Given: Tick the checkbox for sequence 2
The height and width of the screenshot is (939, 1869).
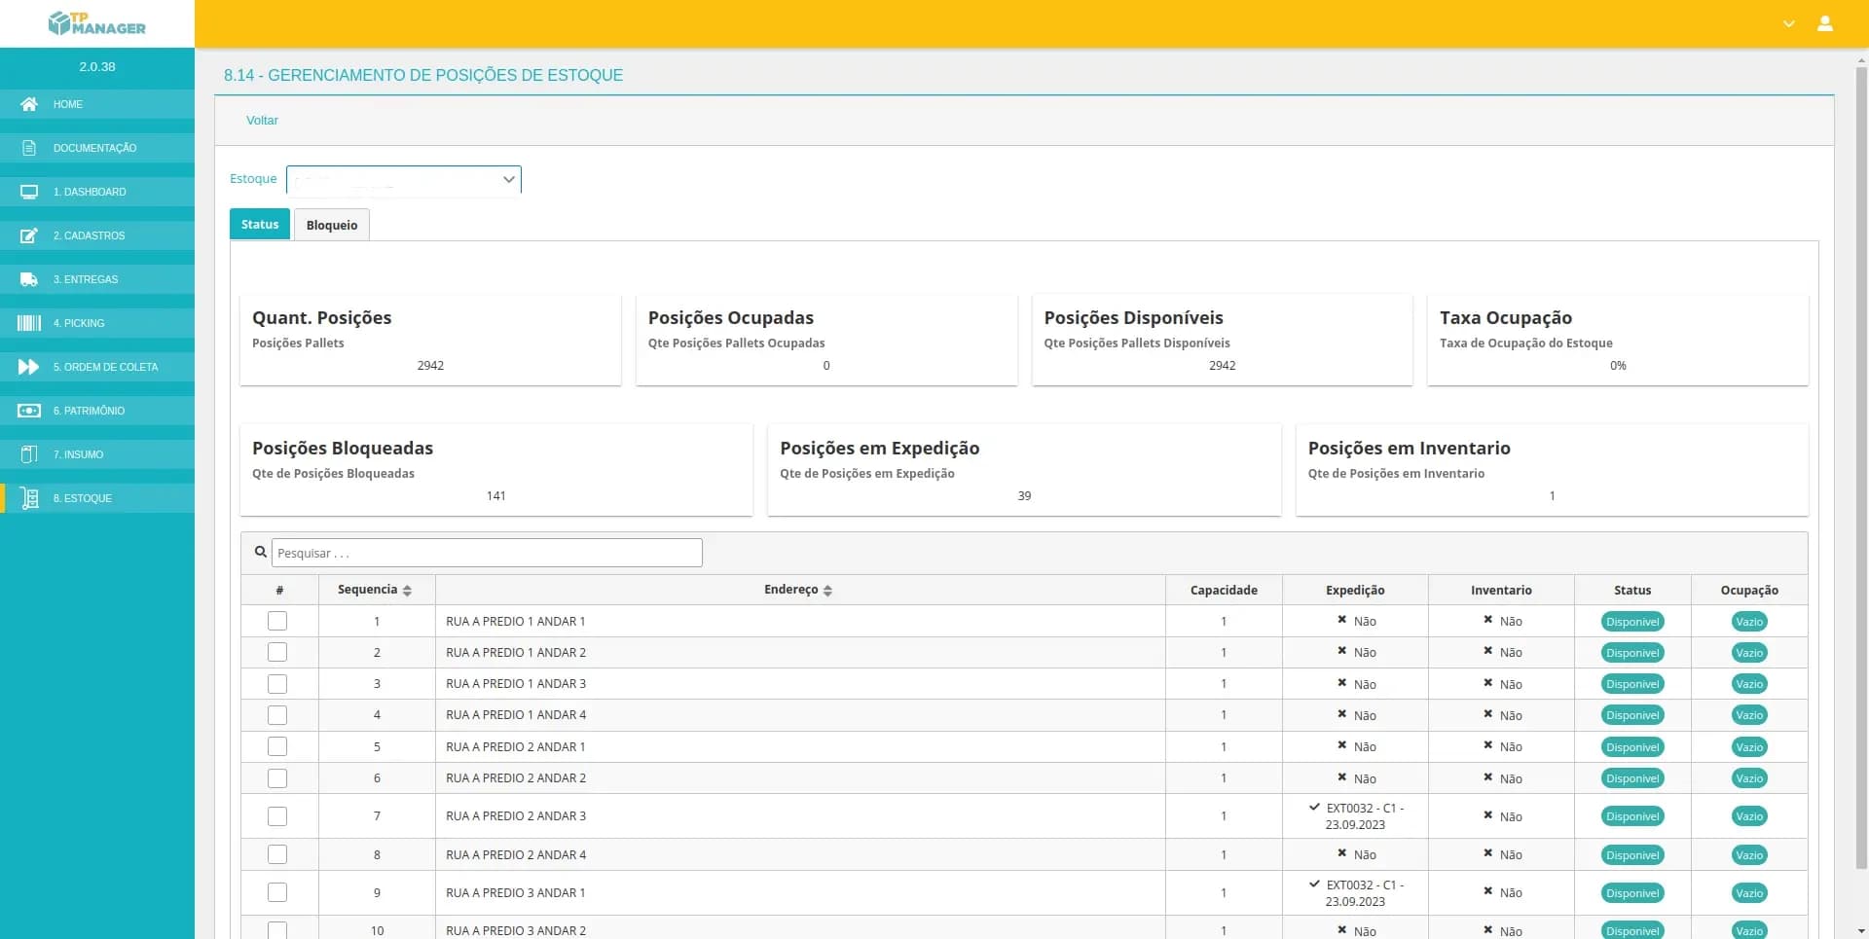Looking at the screenshot, I should [277, 652].
